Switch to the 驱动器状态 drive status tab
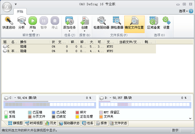Image resolution: width=195 pixels, height=134 pixels. click(69, 123)
